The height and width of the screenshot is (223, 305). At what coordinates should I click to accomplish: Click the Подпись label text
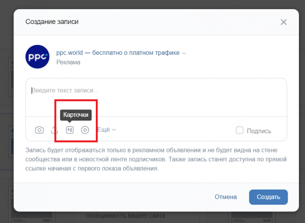259,131
